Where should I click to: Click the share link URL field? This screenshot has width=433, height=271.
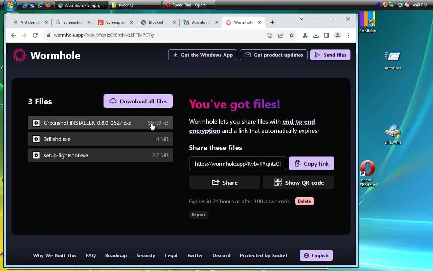pos(237,163)
